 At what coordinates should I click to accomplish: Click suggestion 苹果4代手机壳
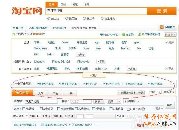pyautogui.click(x=45, y=84)
